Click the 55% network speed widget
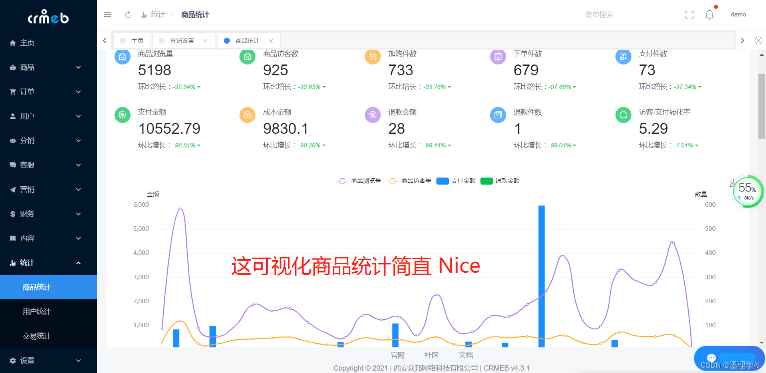766x373 pixels. [x=747, y=192]
